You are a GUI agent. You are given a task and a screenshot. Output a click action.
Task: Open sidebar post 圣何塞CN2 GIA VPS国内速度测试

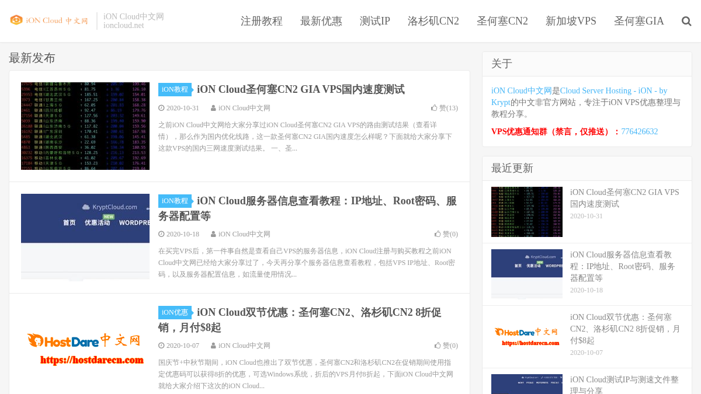click(x=624, y=198)
